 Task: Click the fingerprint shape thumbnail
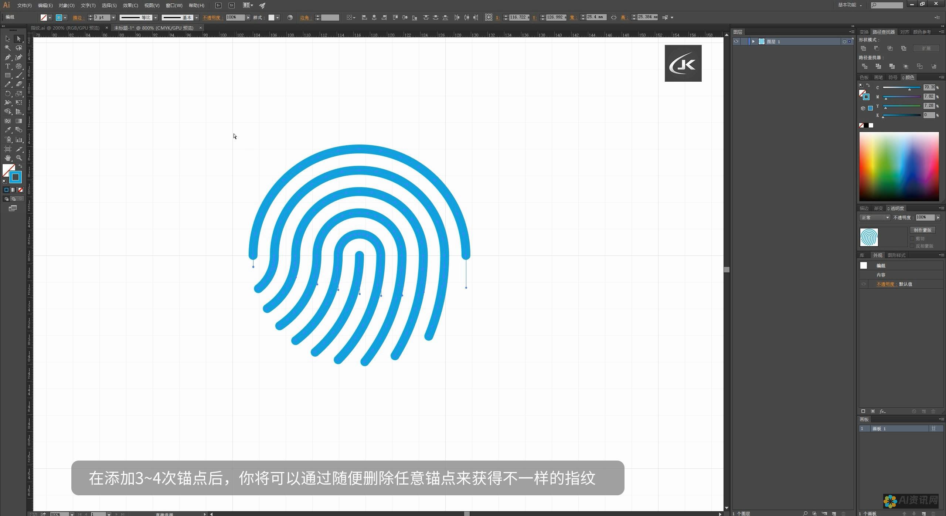tap(868, 237)
